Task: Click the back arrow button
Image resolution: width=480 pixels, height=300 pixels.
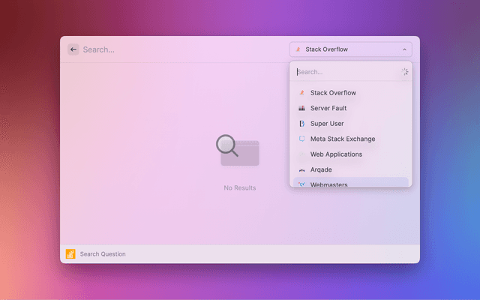Action: click(73, 49)
